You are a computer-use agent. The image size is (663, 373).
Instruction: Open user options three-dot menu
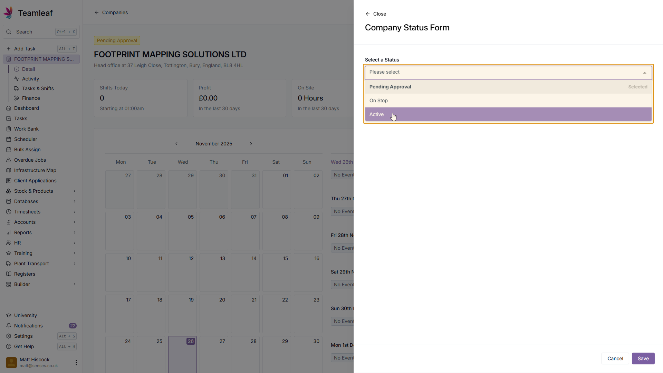coord(76,363)
